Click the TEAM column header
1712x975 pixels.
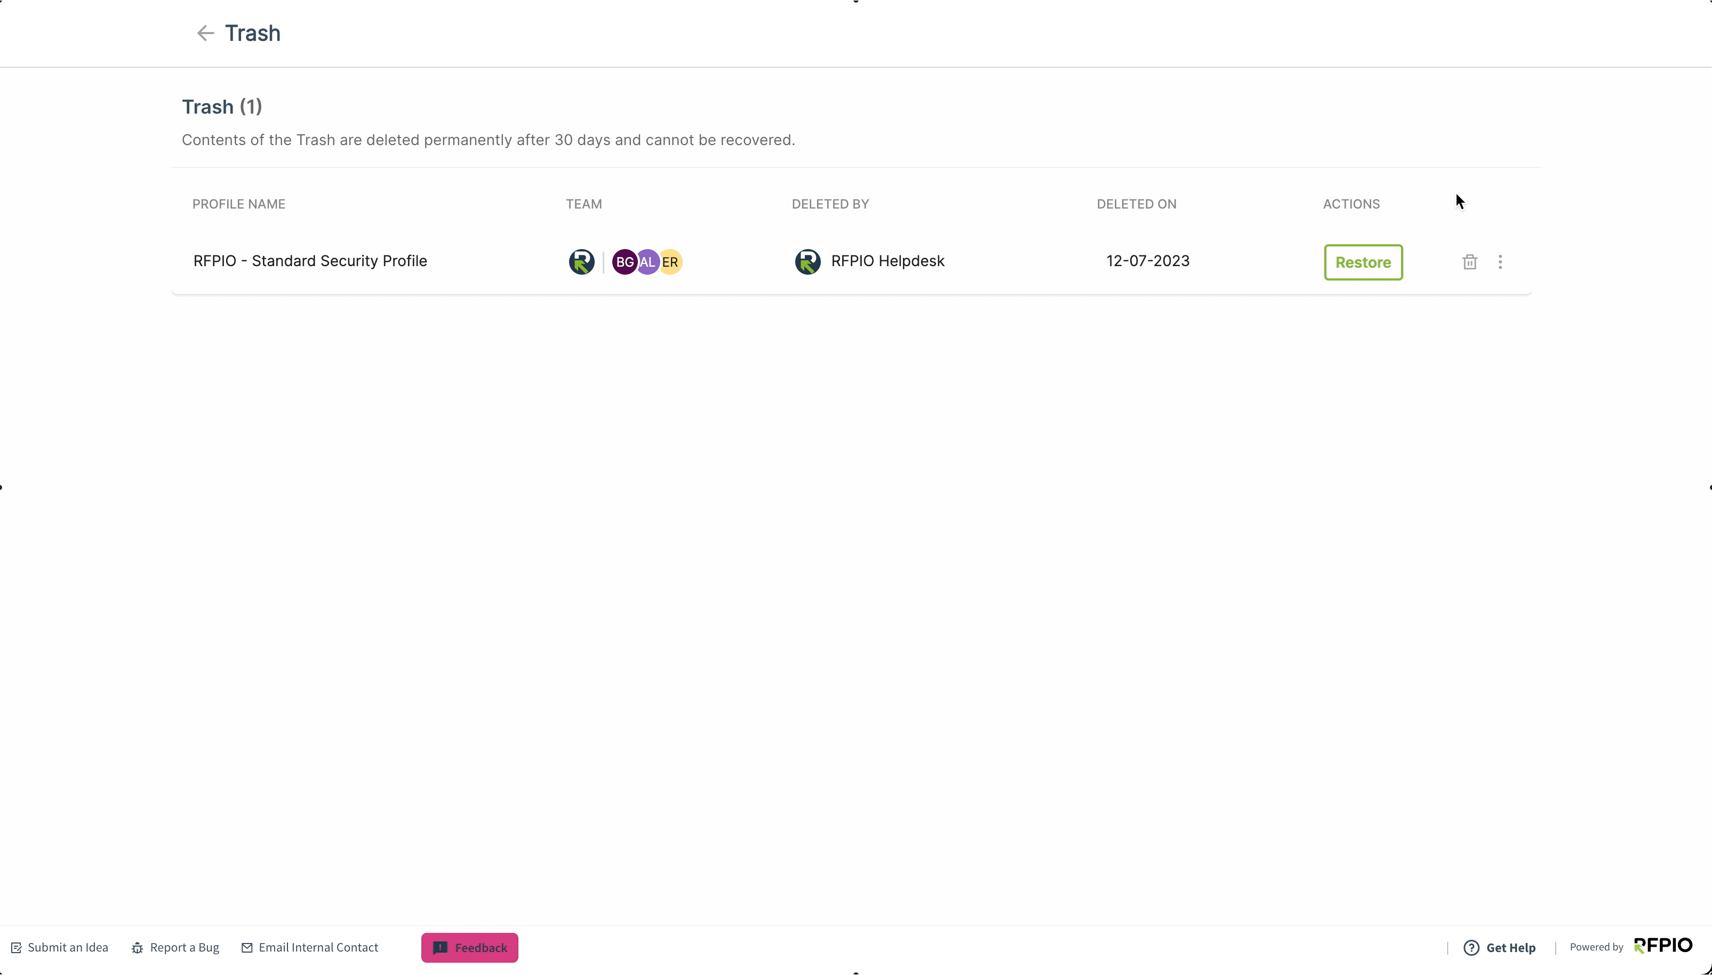(584, 204)
